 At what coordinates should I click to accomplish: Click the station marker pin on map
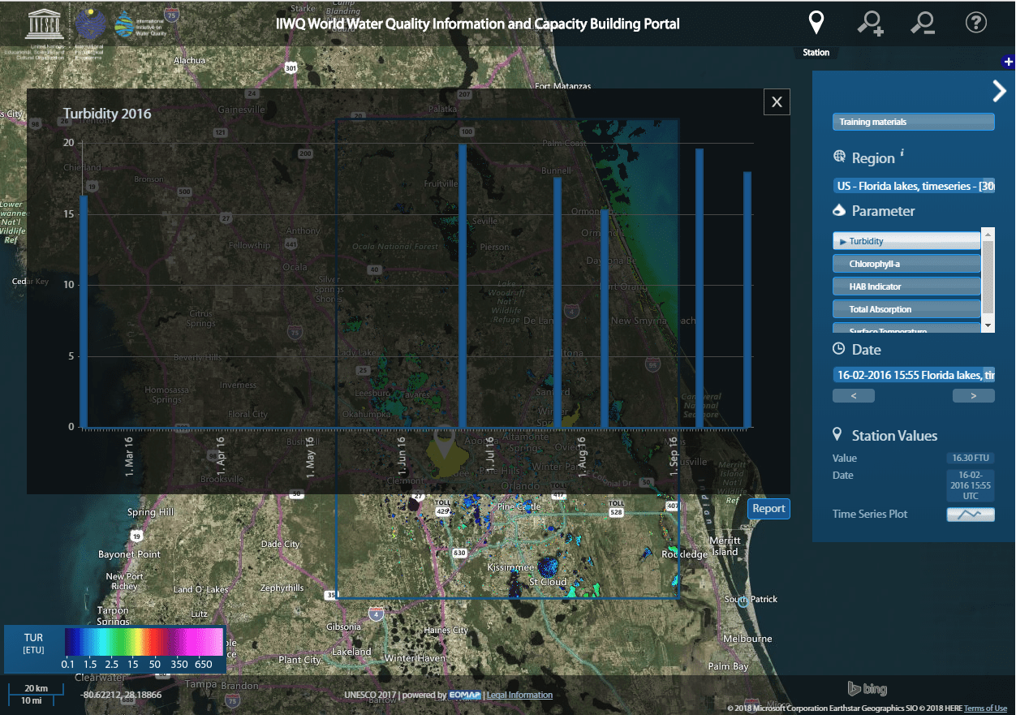[x=443, y=440]
